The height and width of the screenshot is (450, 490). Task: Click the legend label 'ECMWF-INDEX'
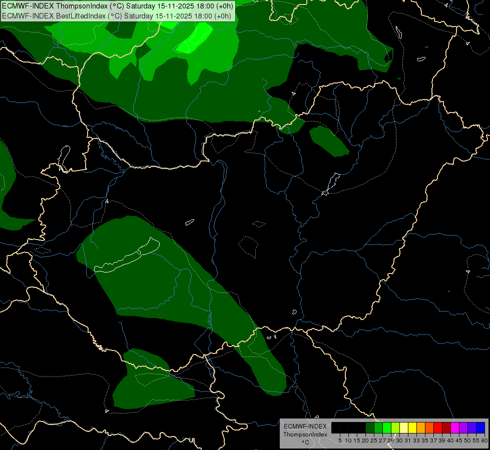305,426
